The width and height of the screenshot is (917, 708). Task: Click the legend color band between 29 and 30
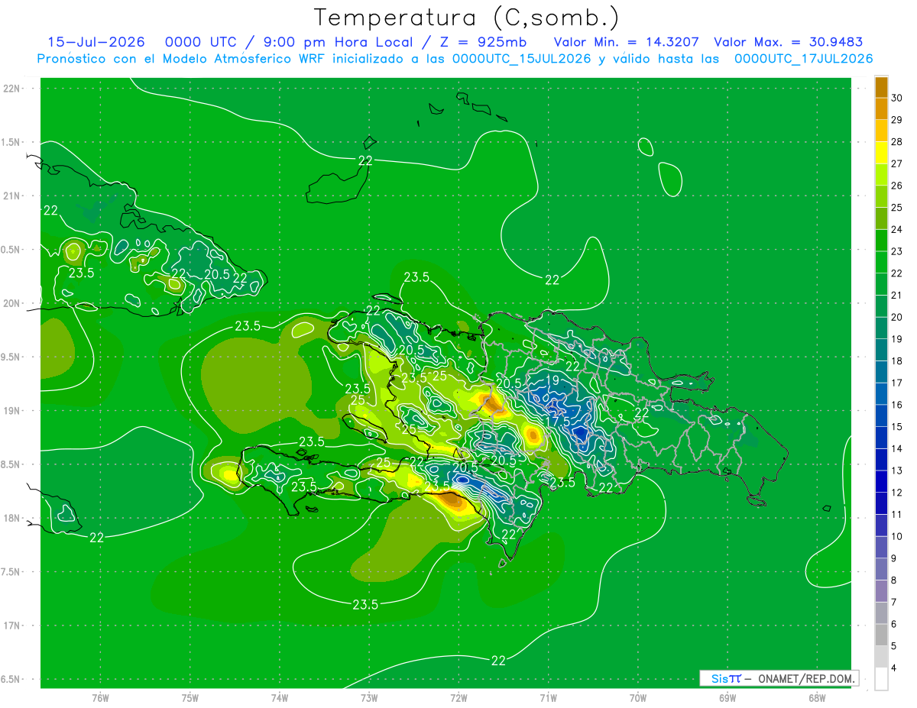(881, 108)
